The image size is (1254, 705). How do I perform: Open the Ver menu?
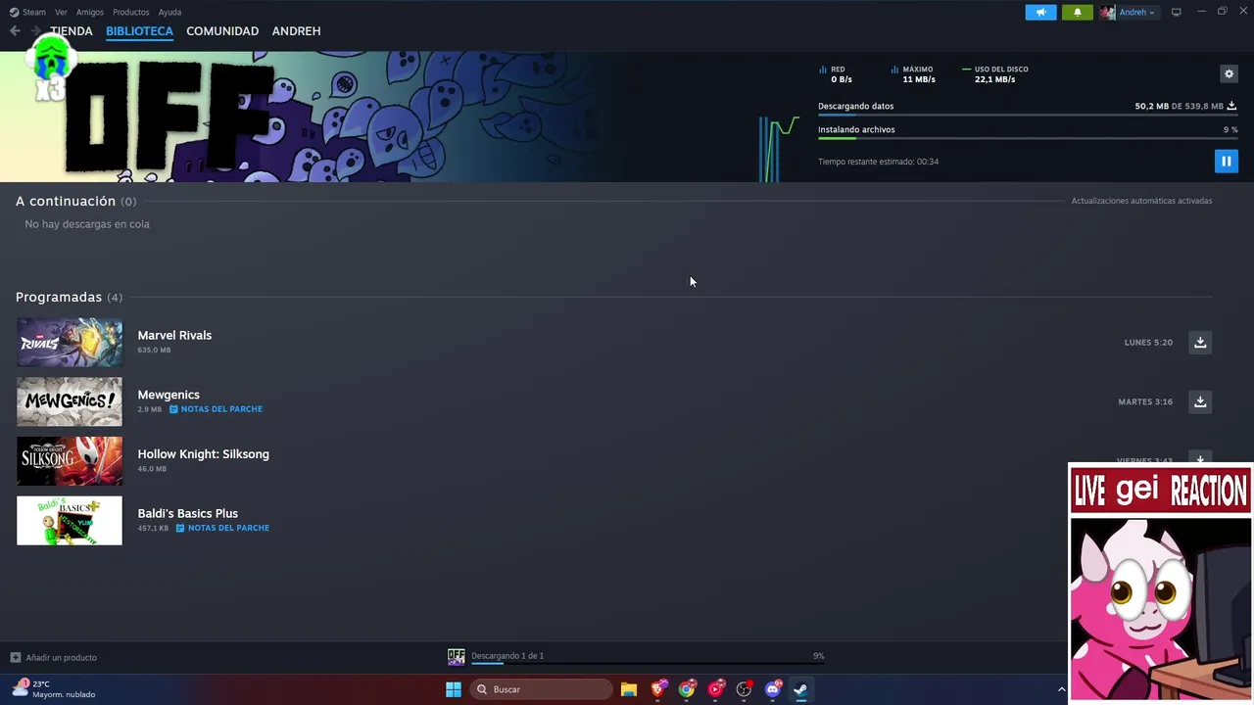61,12
